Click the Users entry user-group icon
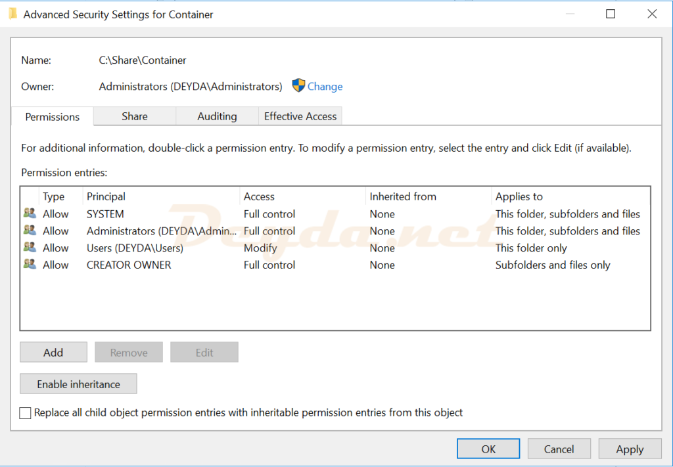 coord(30,248)
